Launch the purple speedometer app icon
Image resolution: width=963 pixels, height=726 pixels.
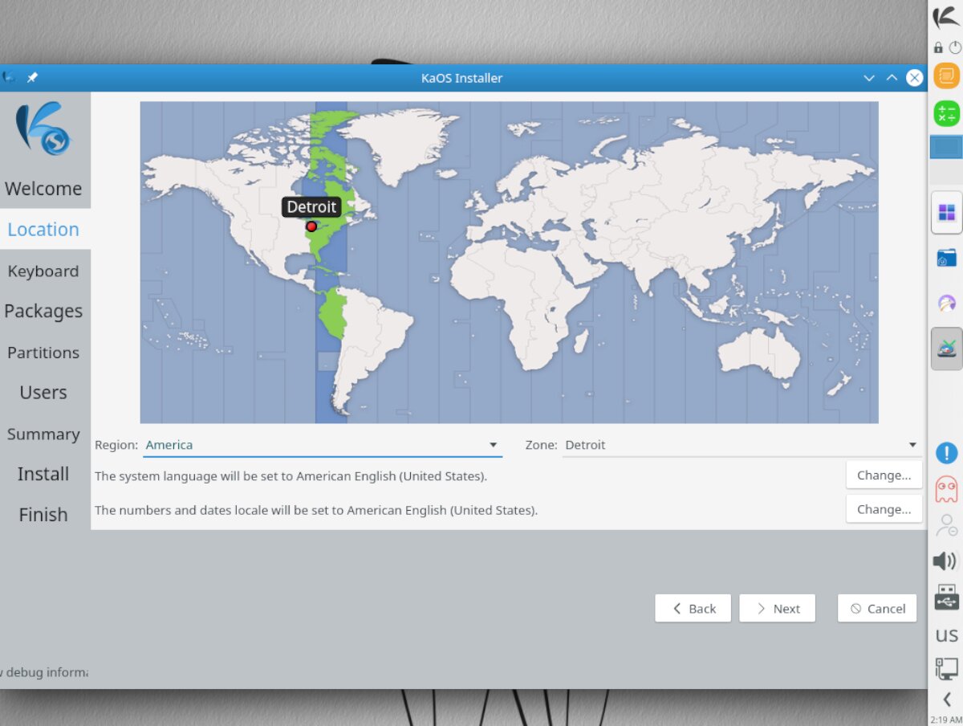[x=946, y=304]
